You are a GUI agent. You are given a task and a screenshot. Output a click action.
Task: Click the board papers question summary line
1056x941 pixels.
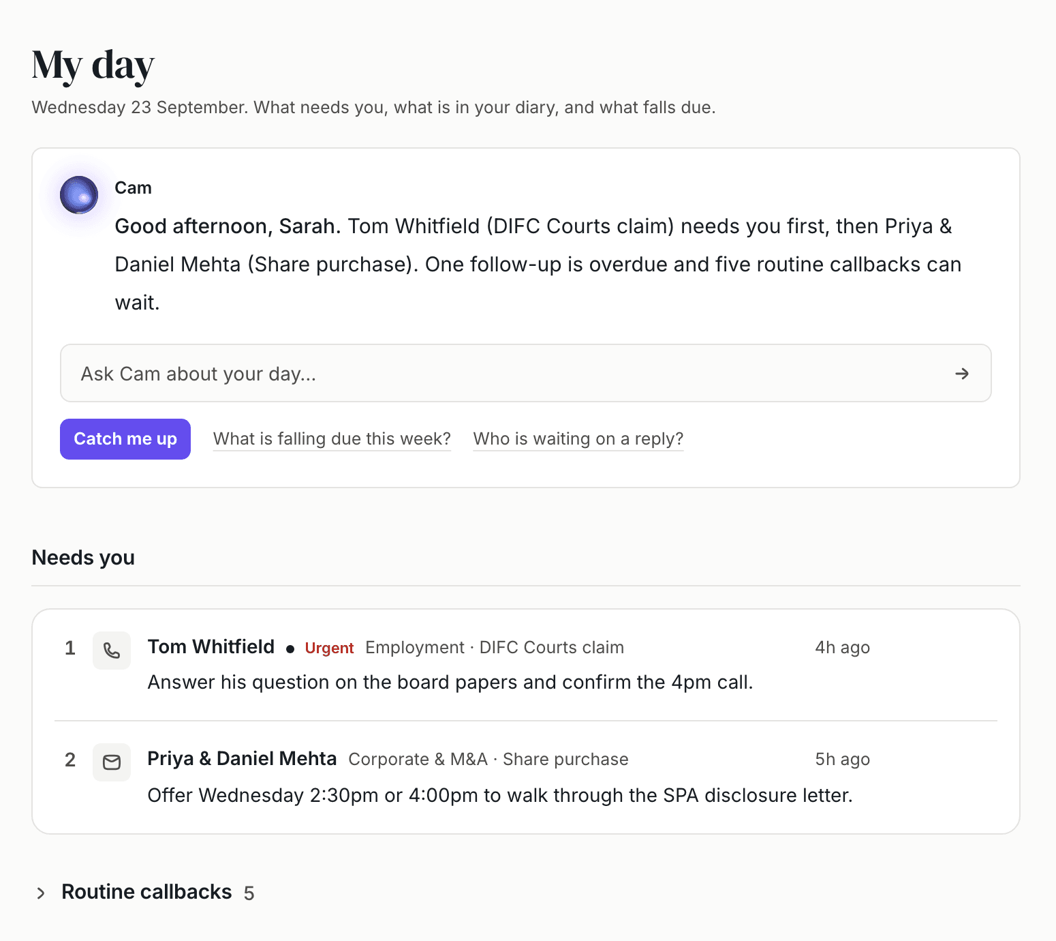click(450, 682)
